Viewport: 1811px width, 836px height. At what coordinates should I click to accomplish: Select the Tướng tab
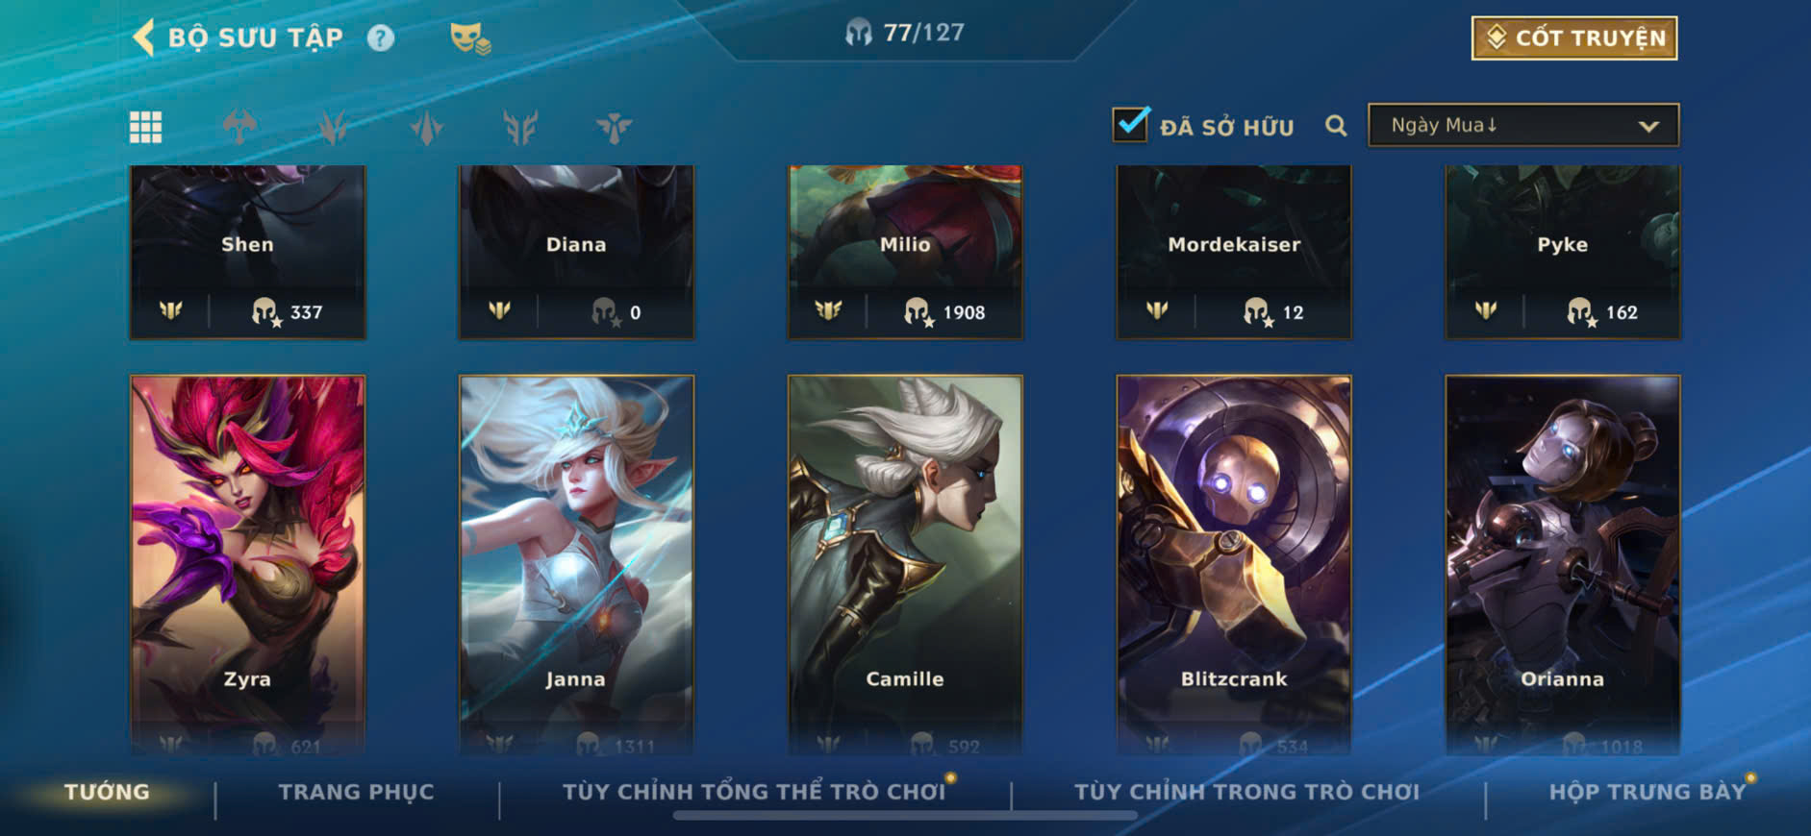[x=107, y=792]
